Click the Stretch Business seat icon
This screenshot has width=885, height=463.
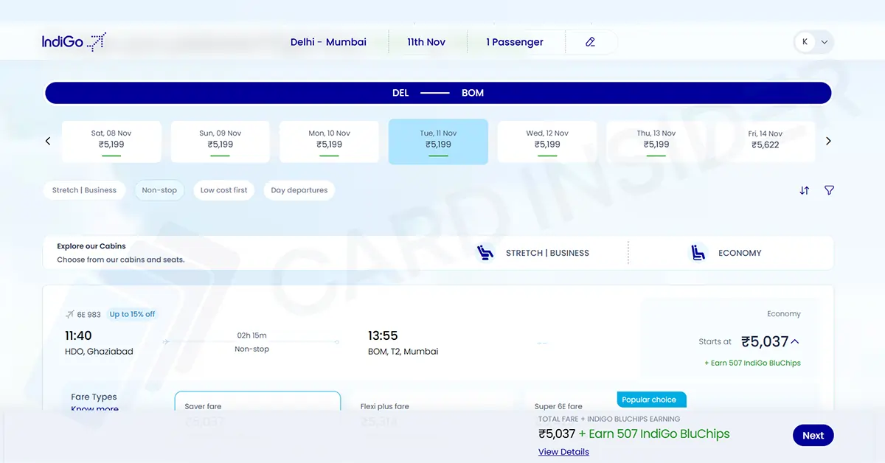tap(485, 253)
